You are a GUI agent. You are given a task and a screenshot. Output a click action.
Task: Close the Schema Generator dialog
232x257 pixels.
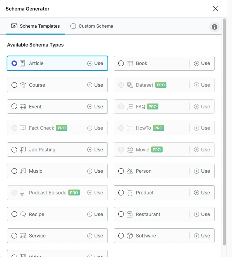click(x=216, y=9)
